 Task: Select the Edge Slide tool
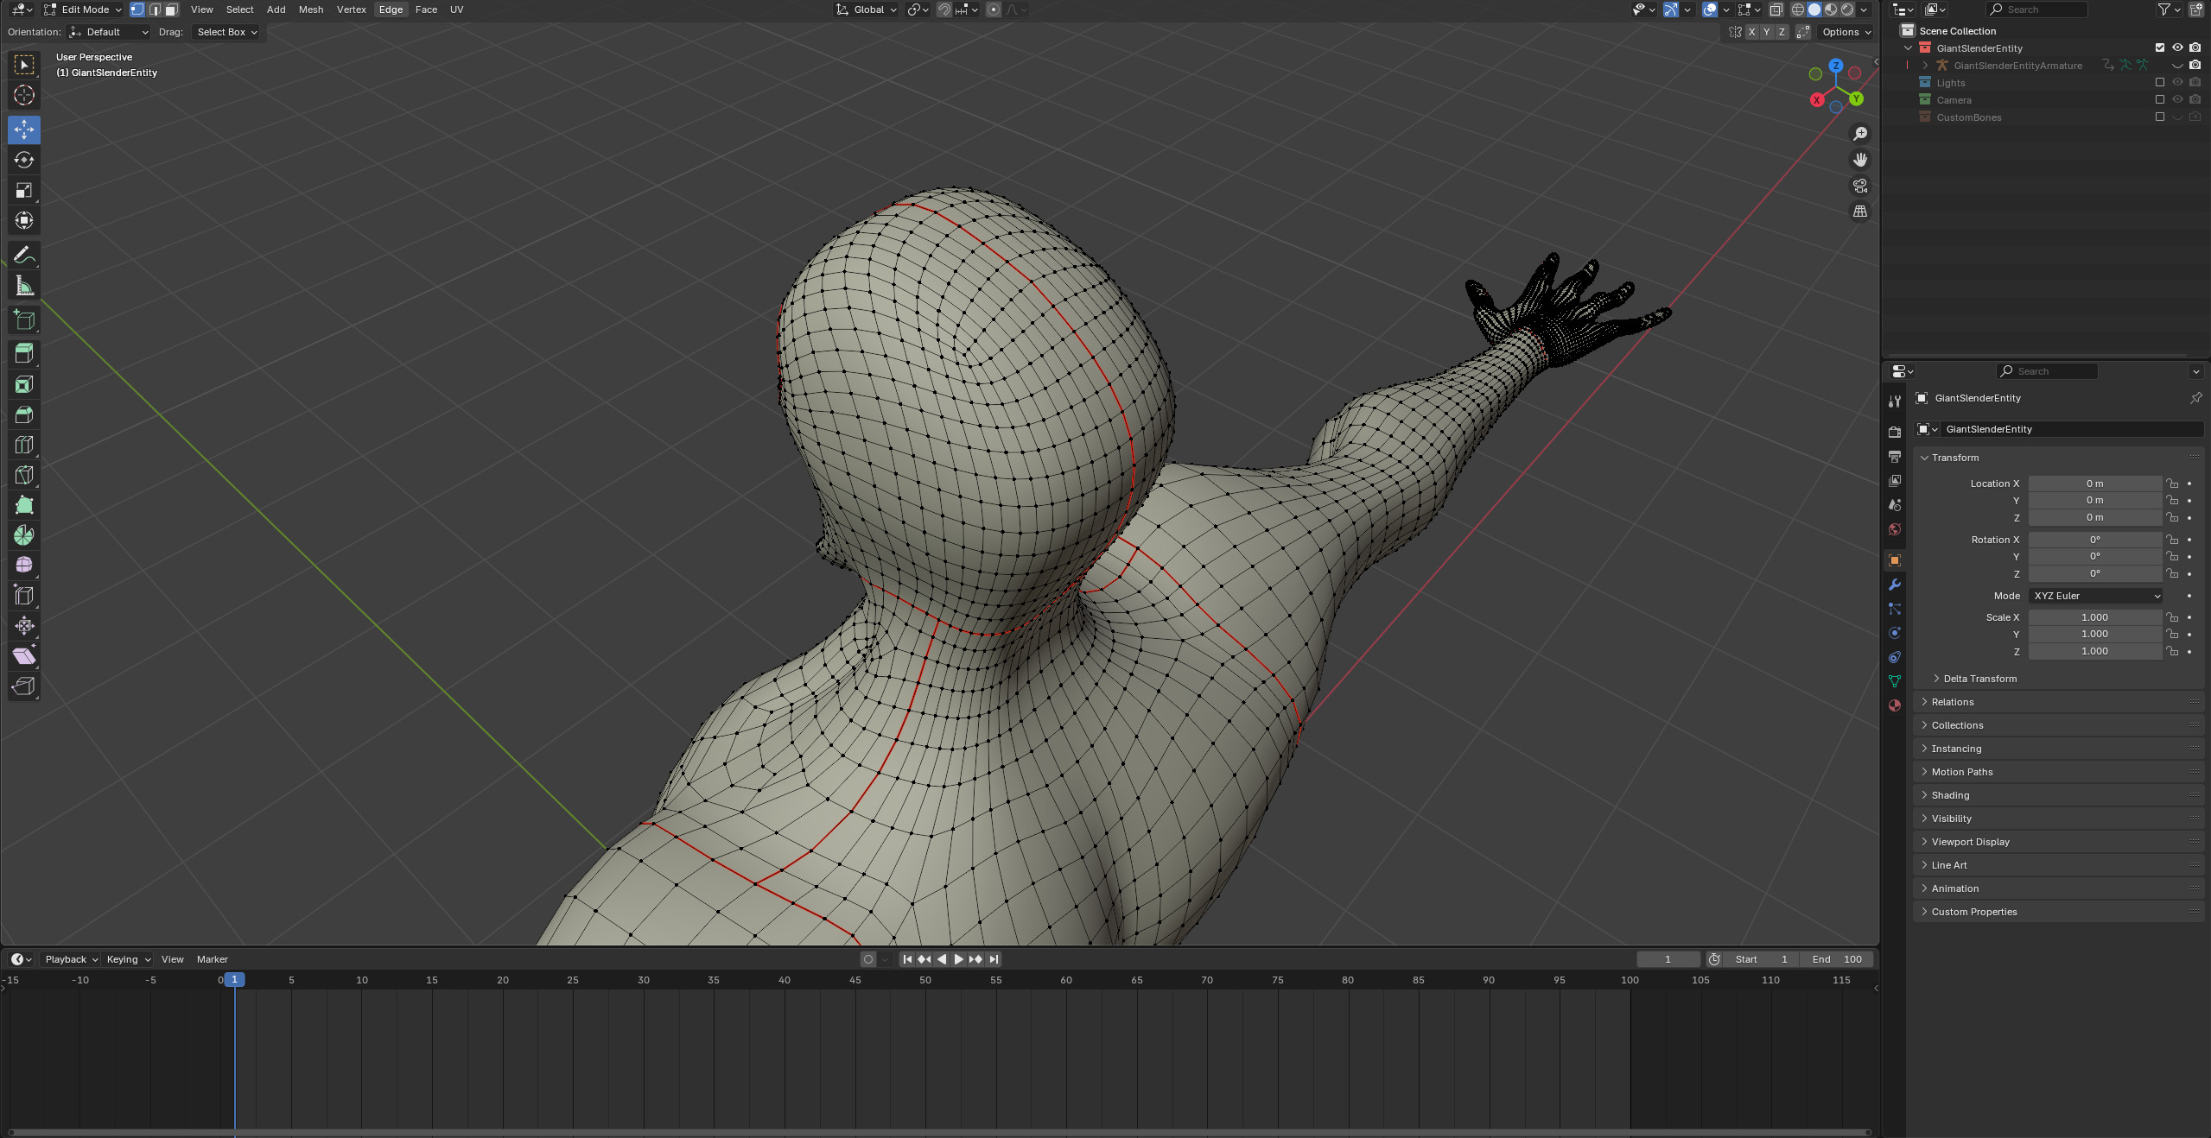(24, 596)
